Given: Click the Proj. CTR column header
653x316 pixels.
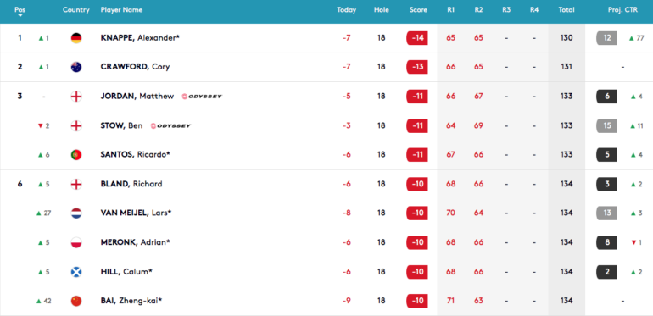Looking at the screenshot, I should coord(622,10).
